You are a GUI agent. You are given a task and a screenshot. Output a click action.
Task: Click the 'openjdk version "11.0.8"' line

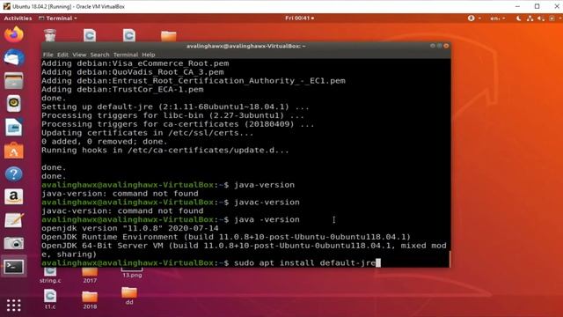(130, 228)
